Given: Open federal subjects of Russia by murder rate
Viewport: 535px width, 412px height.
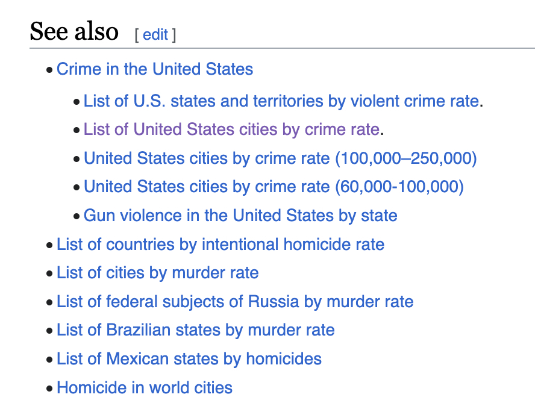Looking at the screenshot, I should point(235,301).
